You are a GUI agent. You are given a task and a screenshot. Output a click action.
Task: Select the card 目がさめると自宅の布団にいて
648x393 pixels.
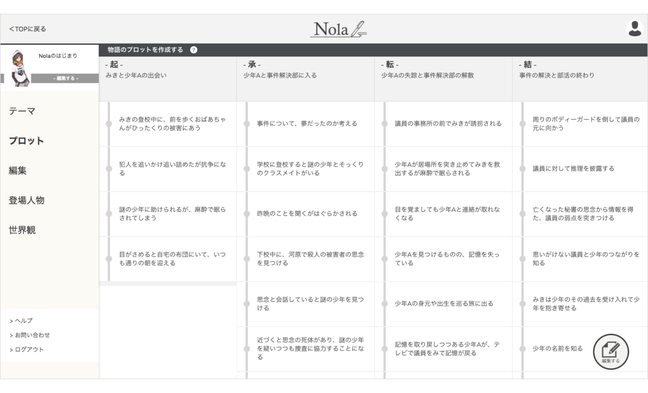pos(168,259)
